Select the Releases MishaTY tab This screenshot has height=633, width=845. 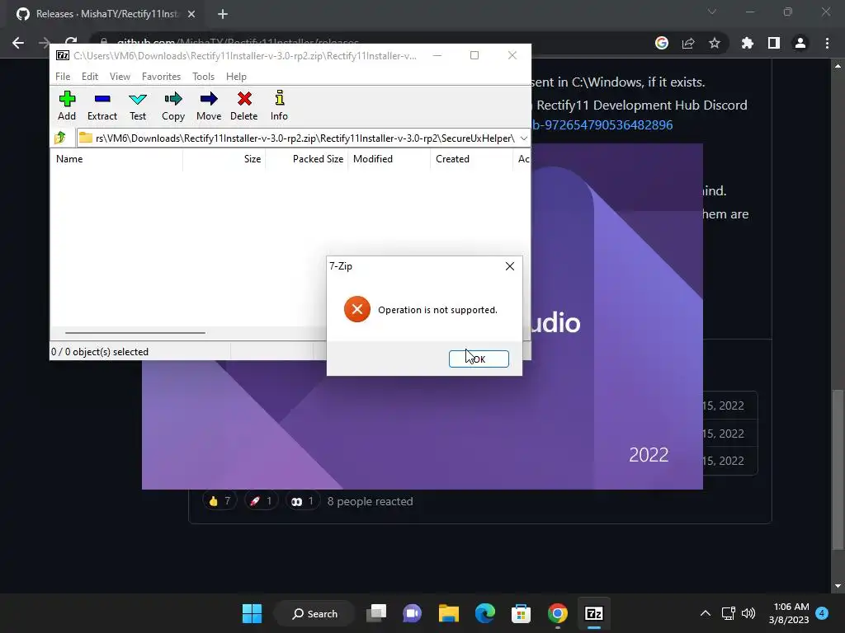106,14
